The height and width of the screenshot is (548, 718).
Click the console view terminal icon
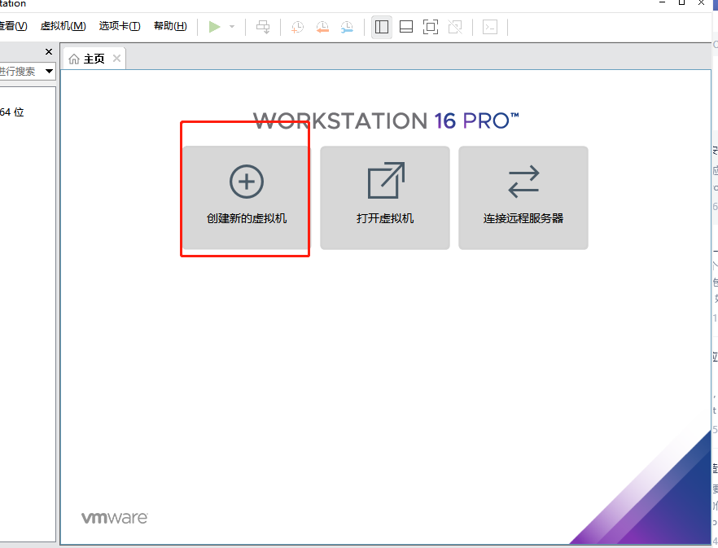[x=490, y=27]
